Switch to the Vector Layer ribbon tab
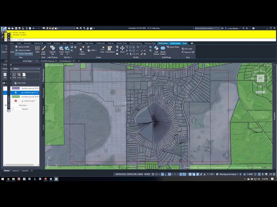Viewport: 277px width, 207px height. coord(175,43)
